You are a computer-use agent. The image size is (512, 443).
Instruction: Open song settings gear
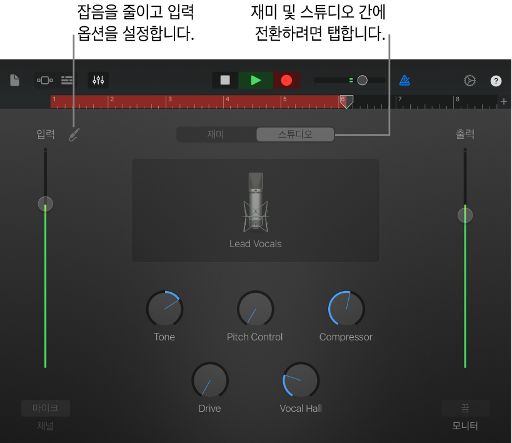[x=469, y=81]
